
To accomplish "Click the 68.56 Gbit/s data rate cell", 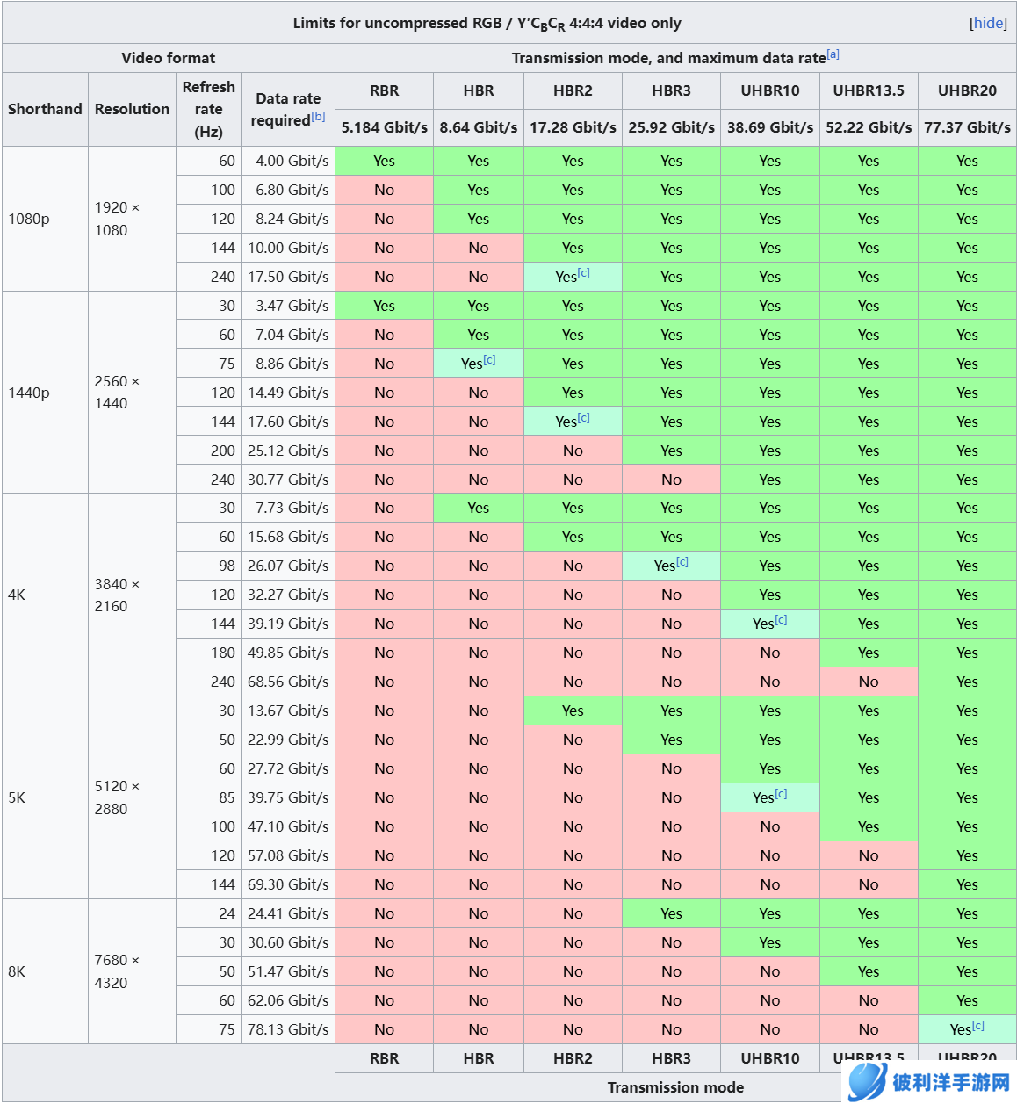I will pyautogui.click(x=288, y=682).
